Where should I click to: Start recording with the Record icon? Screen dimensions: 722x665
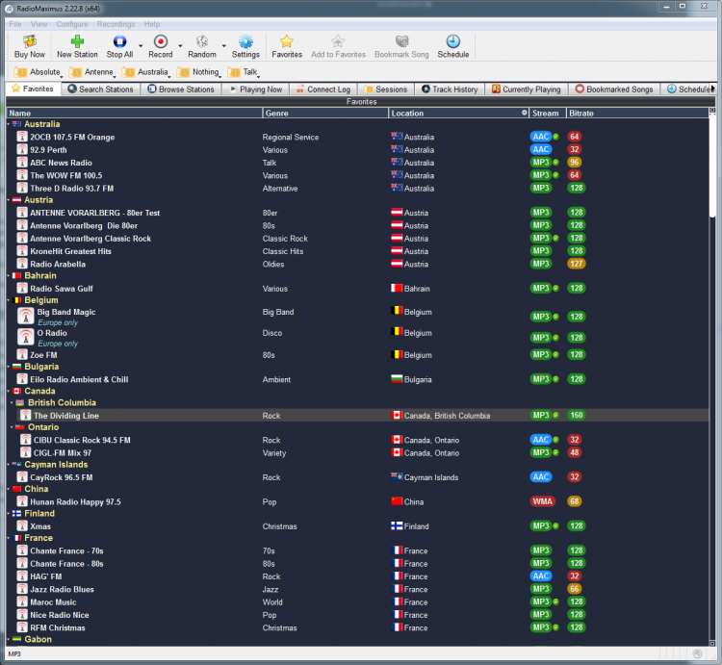(160, 41)
